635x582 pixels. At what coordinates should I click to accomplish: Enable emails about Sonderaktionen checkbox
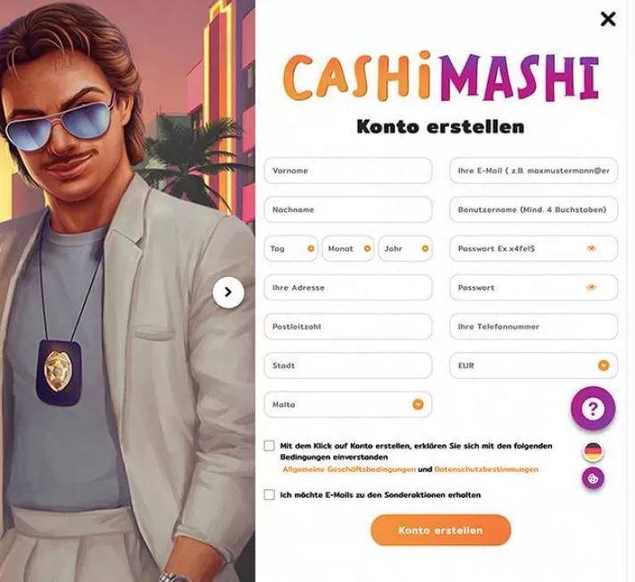point(270,495)
